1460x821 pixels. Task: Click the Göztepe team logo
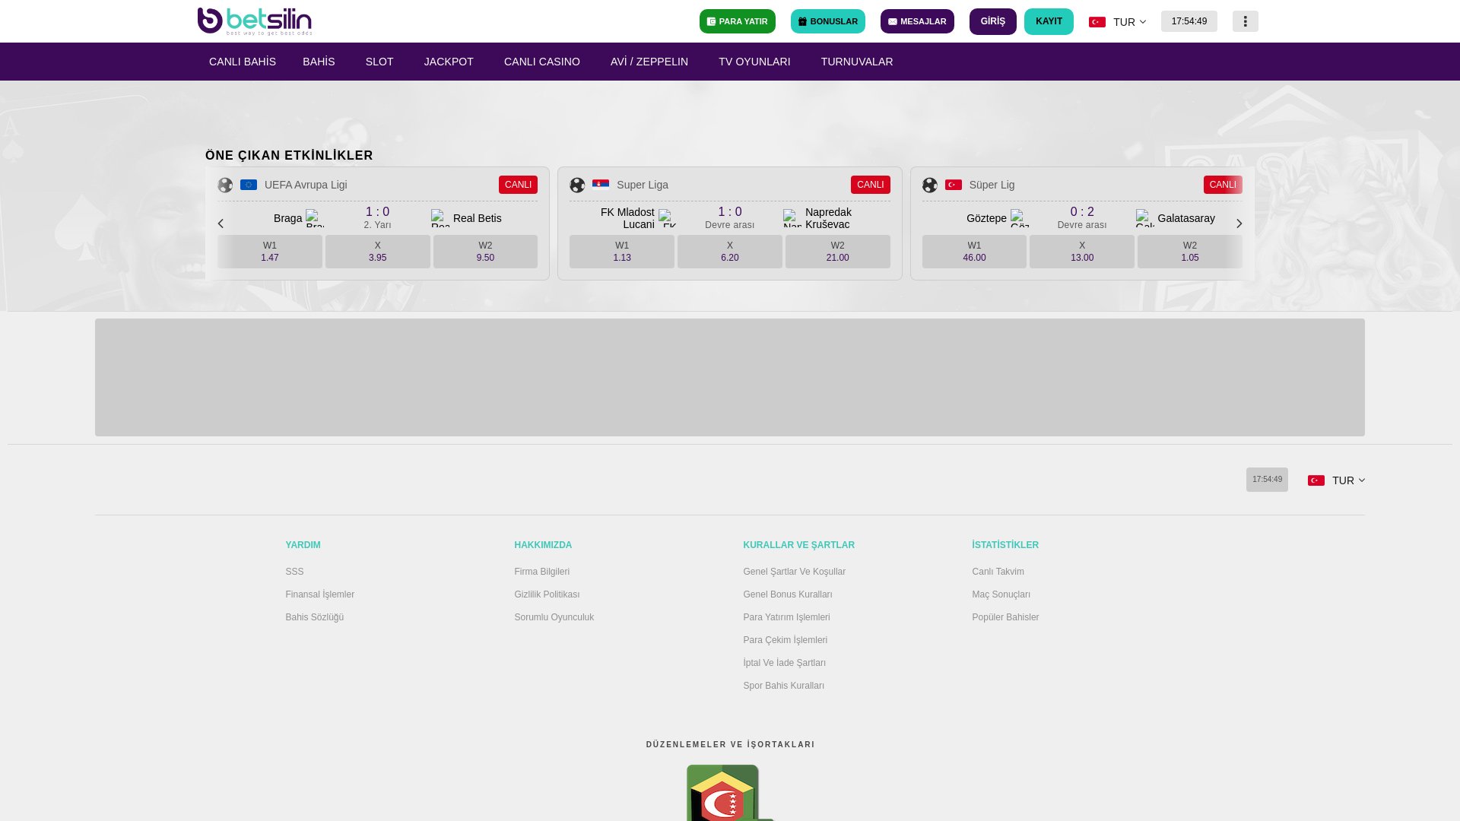click(x=1020, y=218)
